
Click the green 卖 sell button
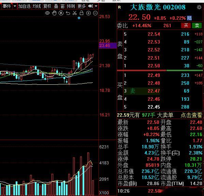[x=197, y=26]
